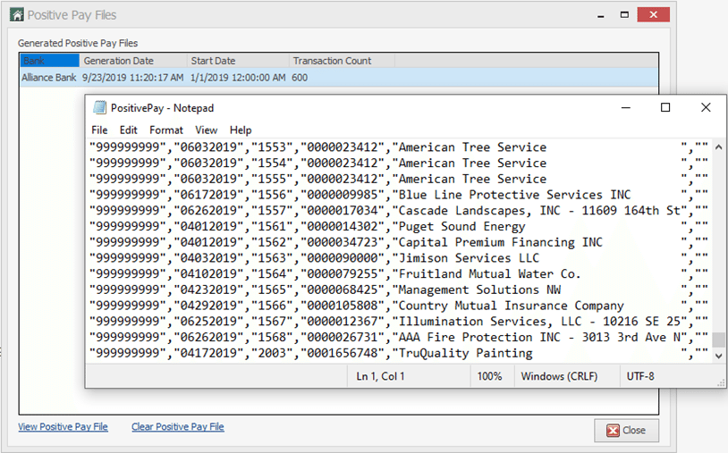The image size is (728, 453).
Task: Click the Clear Positive Pay File link
Action: click(177, 426)
